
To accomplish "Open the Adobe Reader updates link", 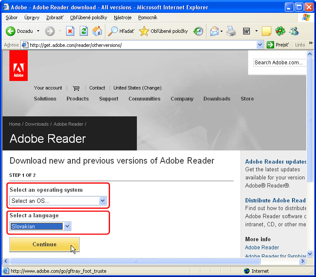I will (275, 162).
